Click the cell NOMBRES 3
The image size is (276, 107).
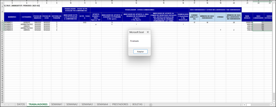[x=12, y=26]
